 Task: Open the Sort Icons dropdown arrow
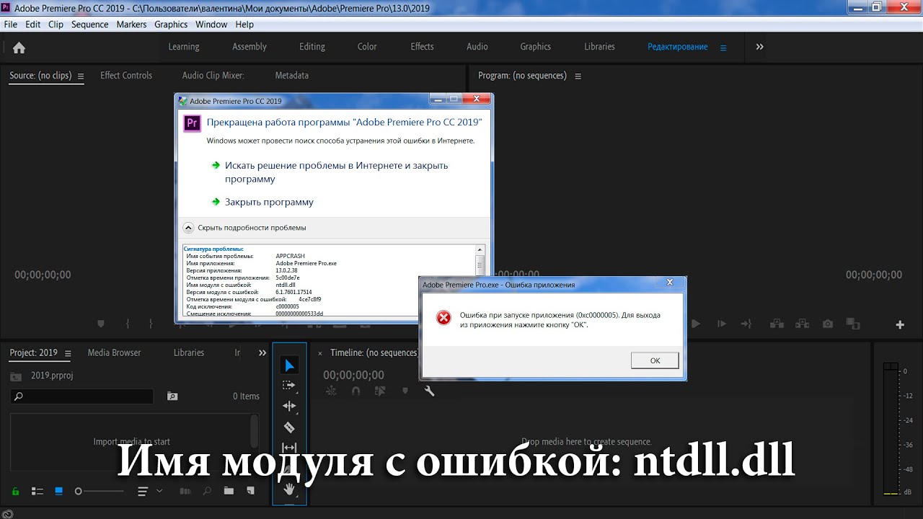159,491
